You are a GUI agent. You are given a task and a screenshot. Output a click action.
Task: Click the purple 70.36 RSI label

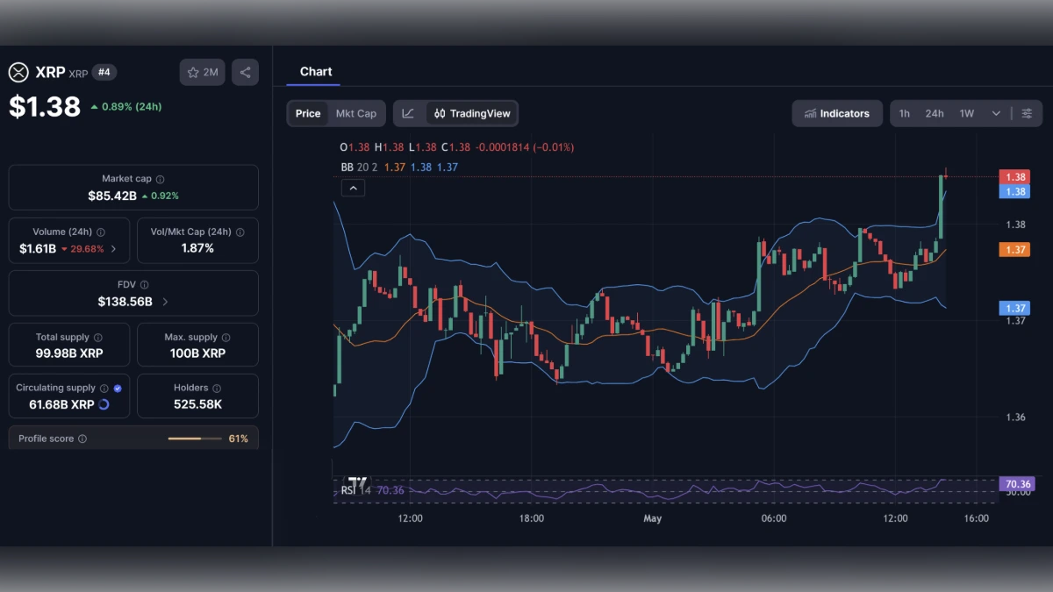click(1017, 484)
